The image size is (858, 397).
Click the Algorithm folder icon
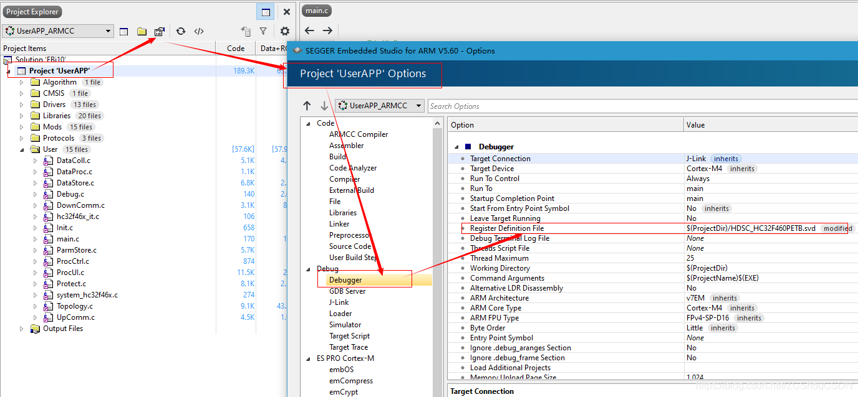coord(35,82)
